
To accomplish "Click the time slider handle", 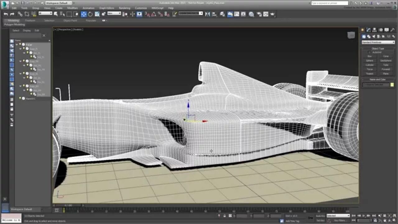I will (x=68, y=205).
